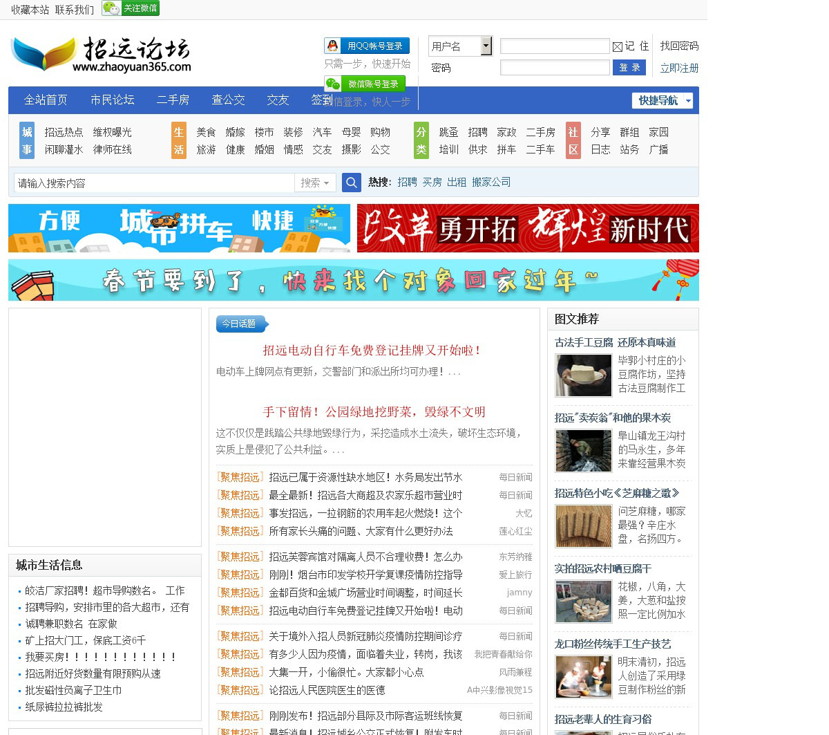Click the QQ account login button
The width and height of the screenshot is (829, 735).
tap(367, 46)
